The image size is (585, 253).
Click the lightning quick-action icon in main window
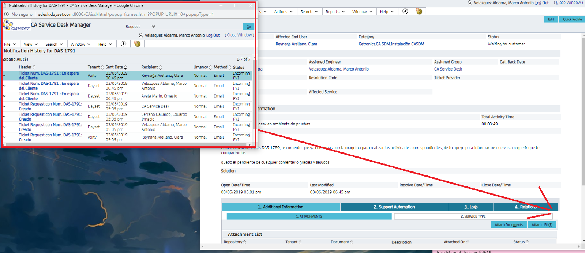point(405,11)
